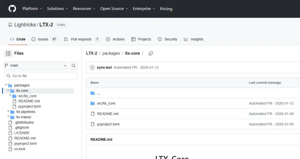Collapse the Files side panel
Viewport: 300px width, 159px height.
[8, 54]
